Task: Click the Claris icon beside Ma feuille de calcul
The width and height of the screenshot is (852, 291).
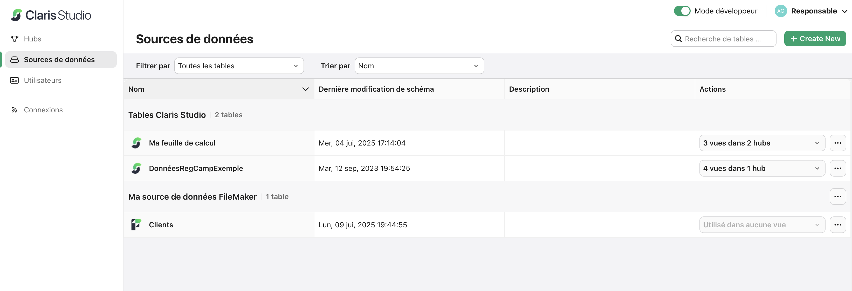Action: (x=136, y=143)
